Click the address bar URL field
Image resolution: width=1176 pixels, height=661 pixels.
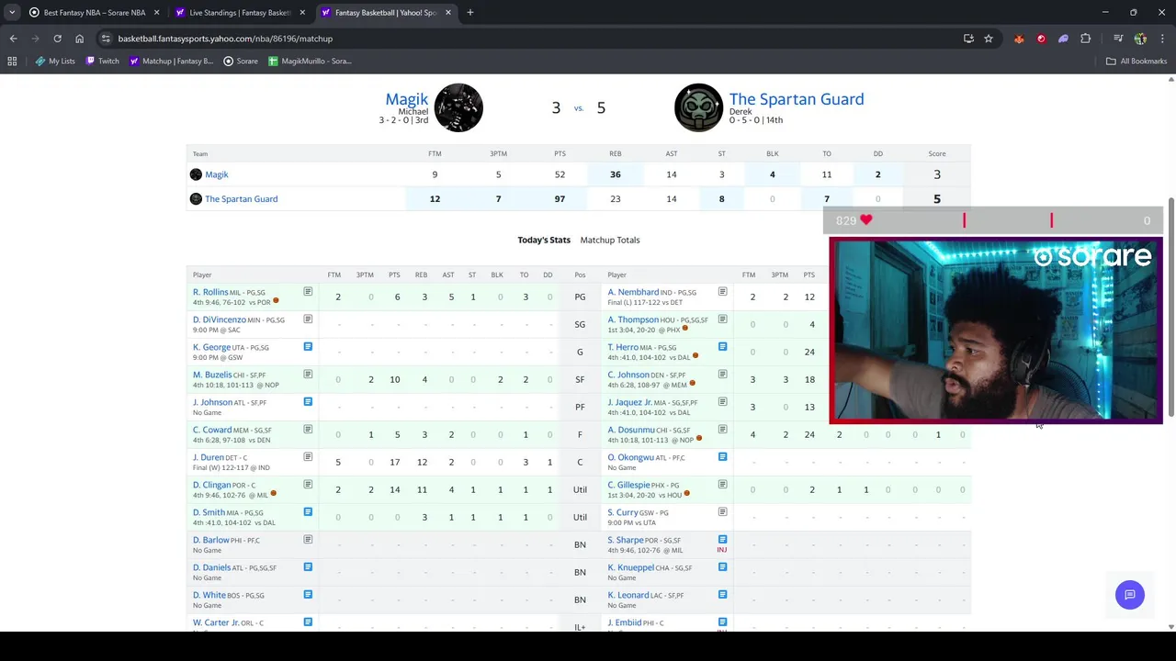[x=533, y=39]
